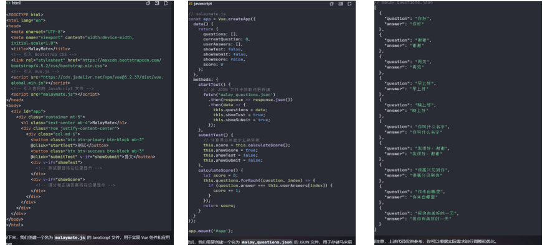Click the "question": "再见" line
The width and height of the screenshot is (545, 245).
[x=408, y=62]
